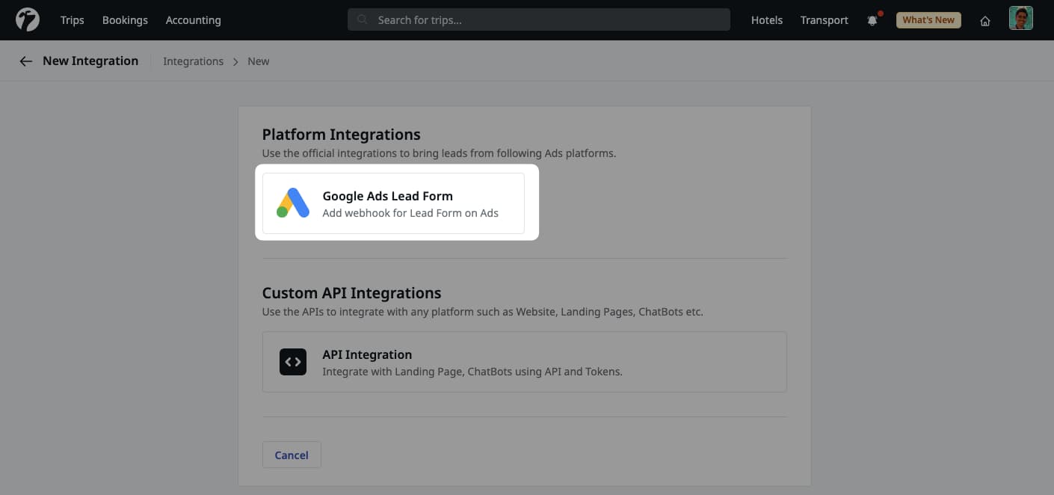
Task: Click the Search for trips input field
Action: pyautogui.click(x=538, y=19)
